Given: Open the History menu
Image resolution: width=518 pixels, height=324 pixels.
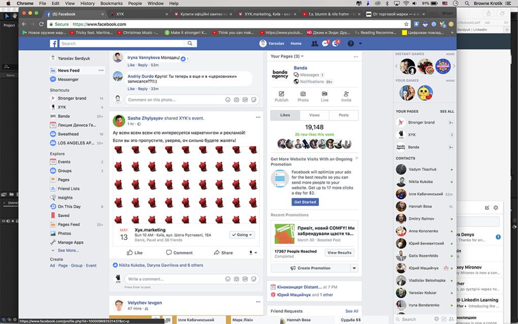Looking at the screenshot, I should [x=87, y=4].
